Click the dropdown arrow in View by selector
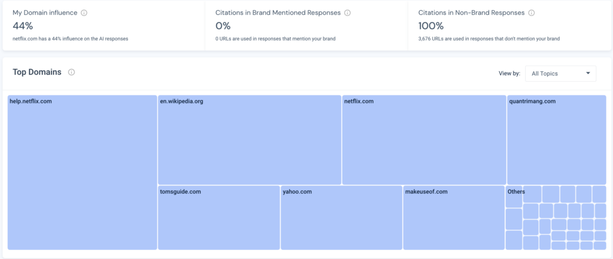Screen dimensions: 613x259 pyautogui.click(x=588, y=74)
